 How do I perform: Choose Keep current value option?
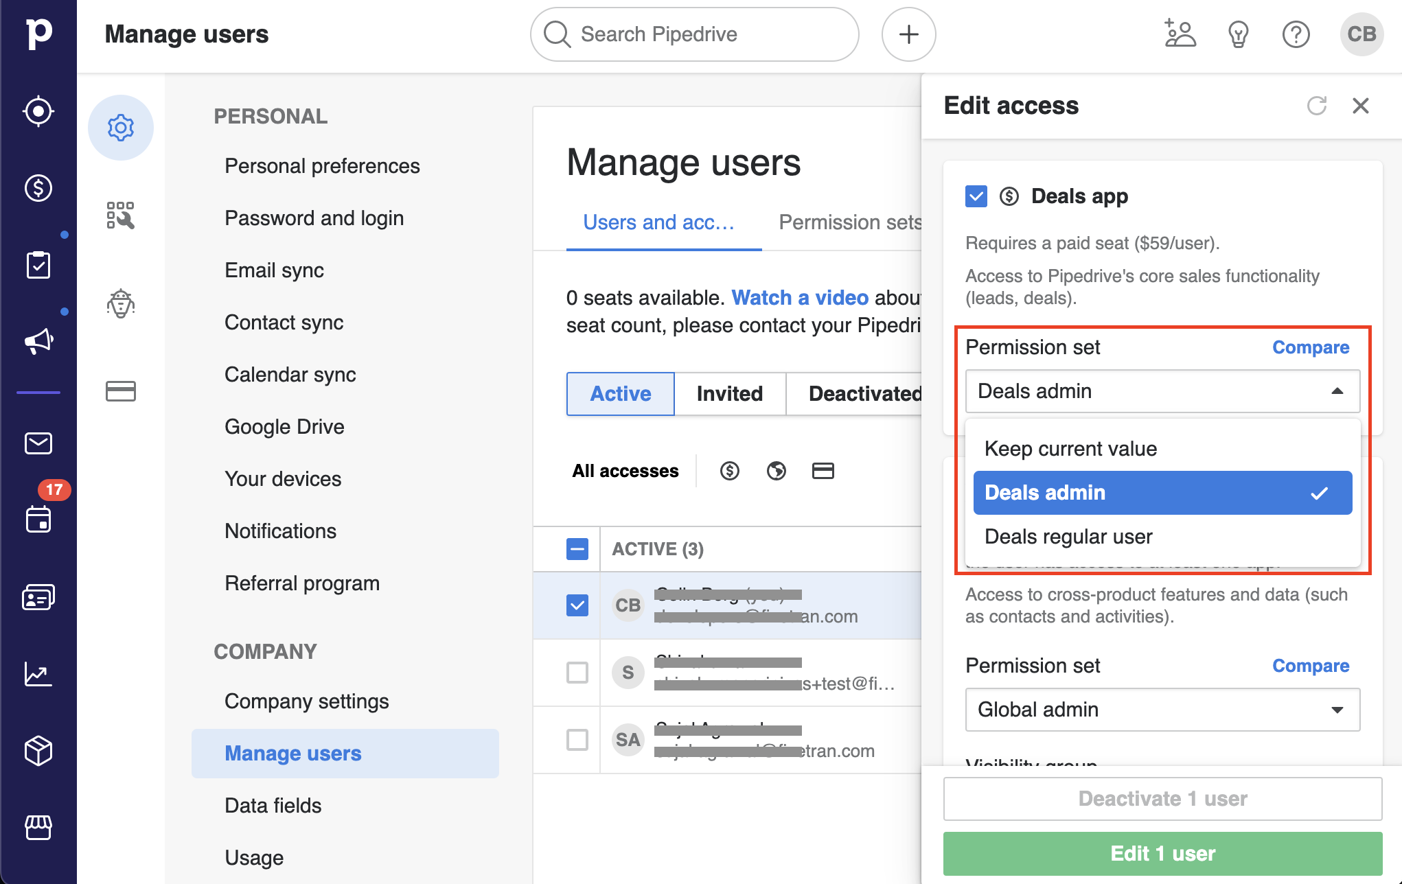pos(1162,449)
